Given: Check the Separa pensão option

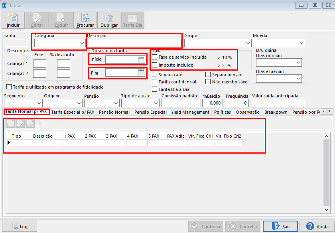Looking at the screenshot, I should [x=208, y=75].
